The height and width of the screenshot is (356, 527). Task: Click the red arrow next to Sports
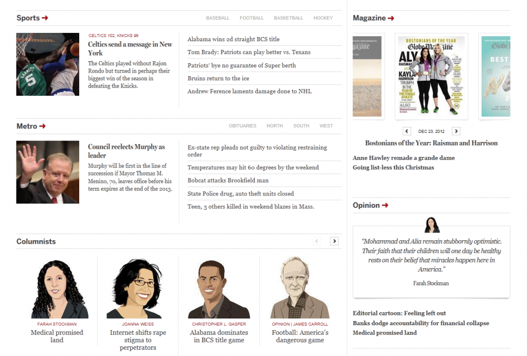(x=45, y=18)
